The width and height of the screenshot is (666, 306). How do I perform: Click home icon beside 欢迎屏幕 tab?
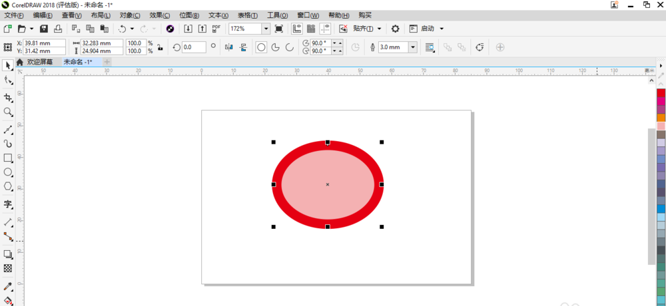19,62
